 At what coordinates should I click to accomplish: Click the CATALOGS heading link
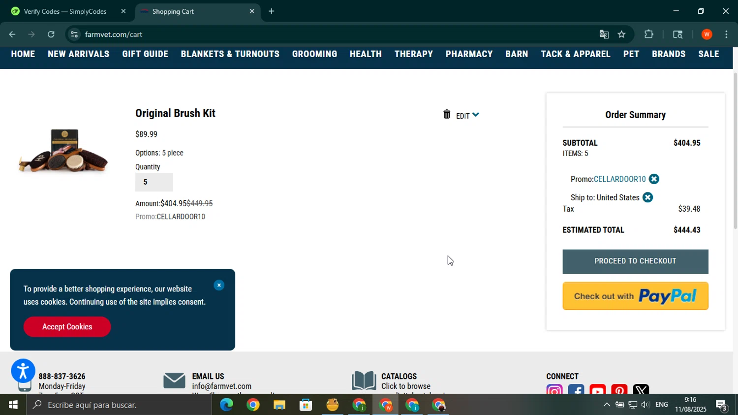pyautogui.click(x=399, y=376)
